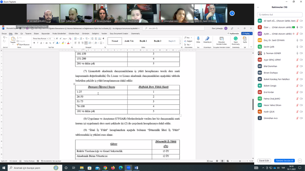Click the Chrome icon in the taskbar
Screen dimensions: 305x171
(x=105, y=168)
